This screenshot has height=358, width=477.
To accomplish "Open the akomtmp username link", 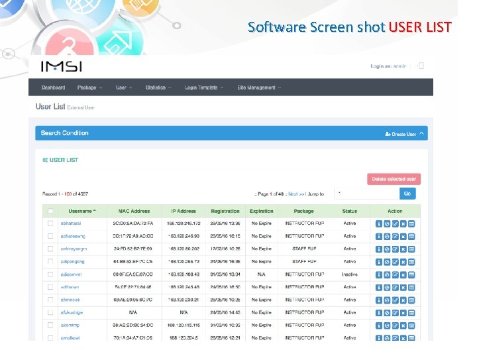I will click(x=70, y=326).
